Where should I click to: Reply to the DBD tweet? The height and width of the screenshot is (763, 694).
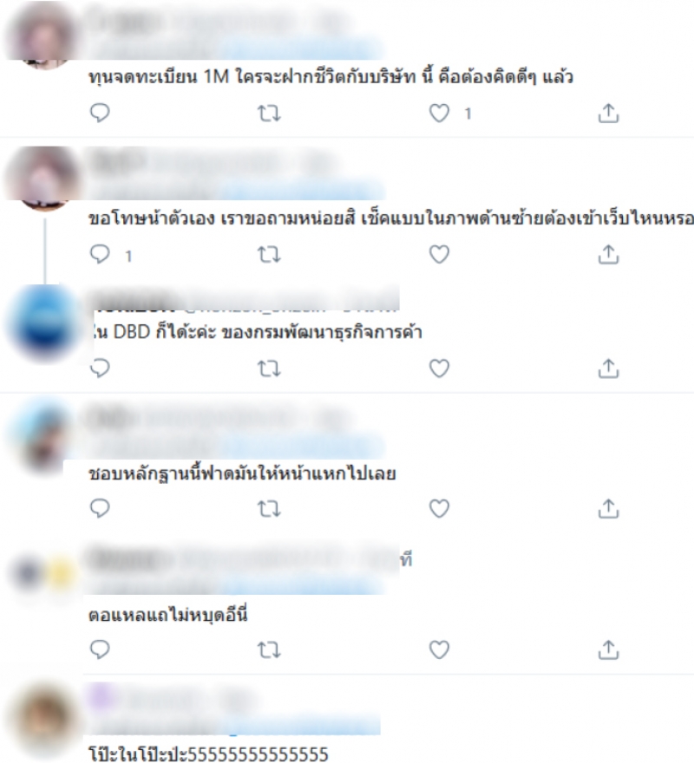tap(100, 368)
